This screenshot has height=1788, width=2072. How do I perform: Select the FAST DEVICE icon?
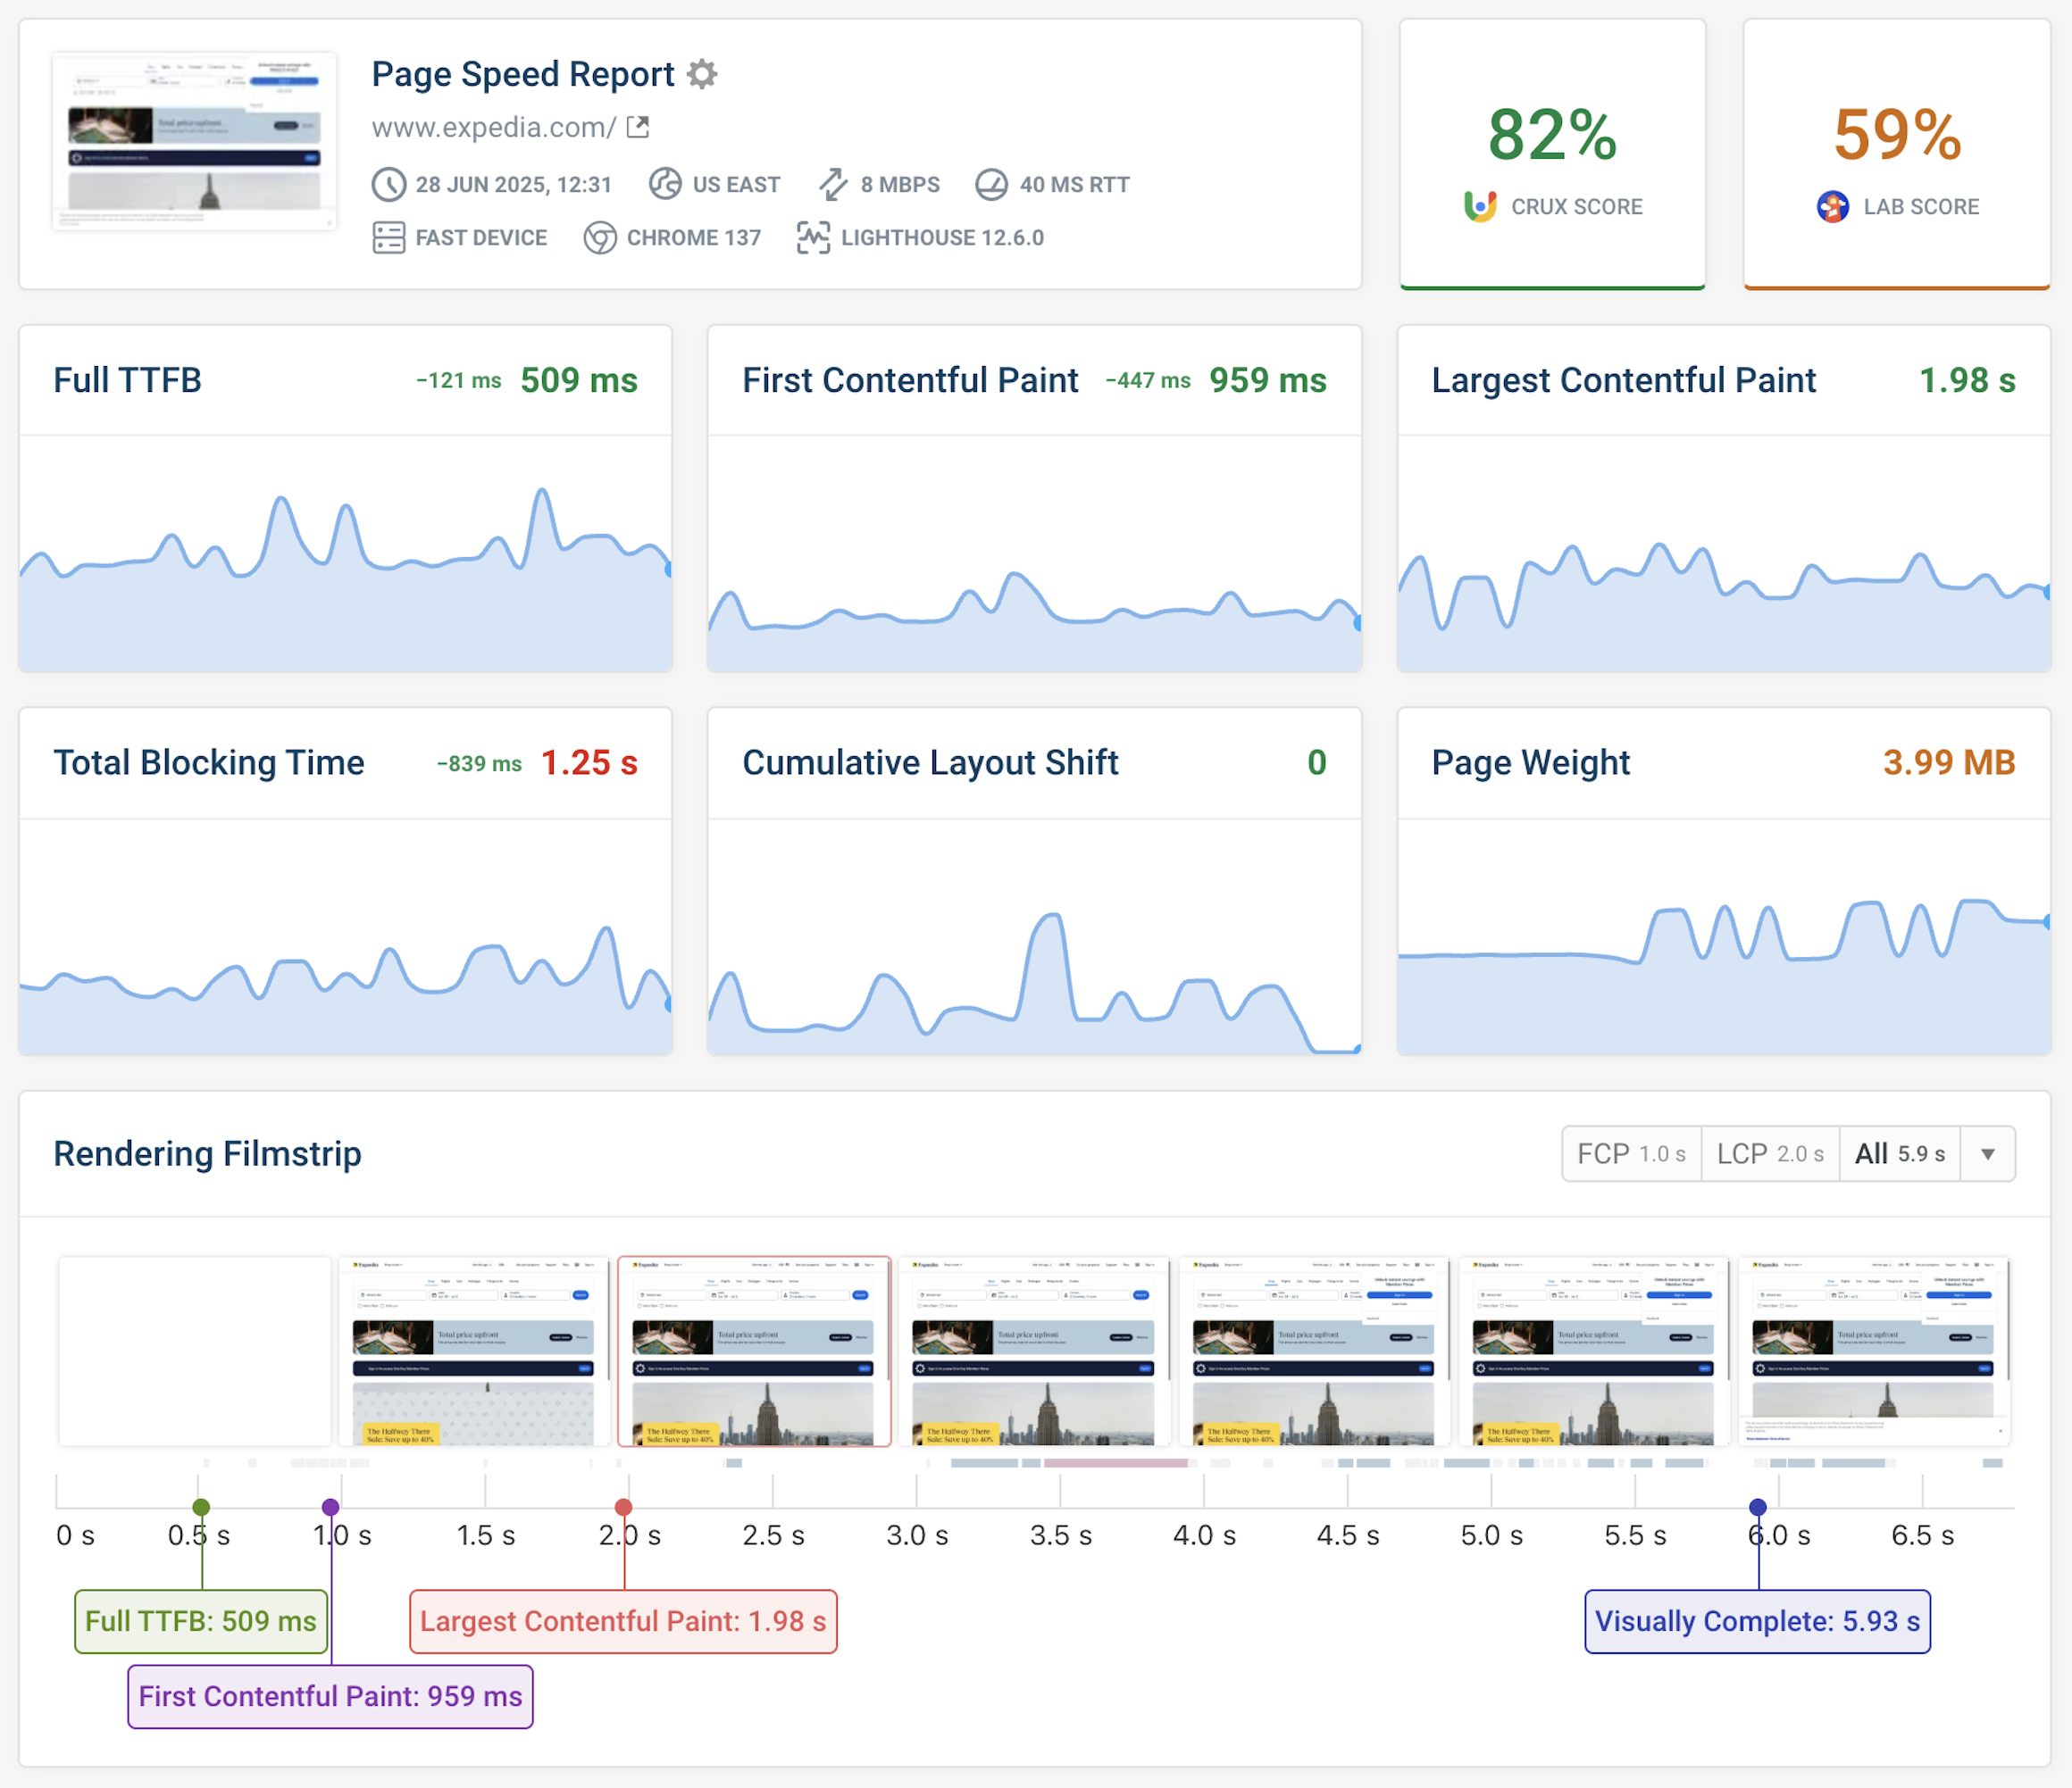(x=388, y=237)
